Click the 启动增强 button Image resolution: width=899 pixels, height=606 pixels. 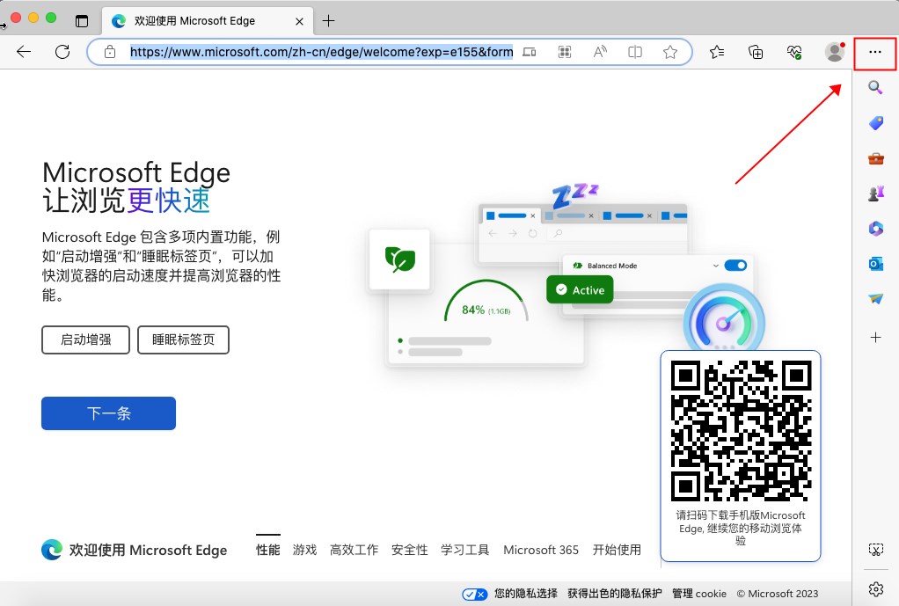(x=85, y=340)
